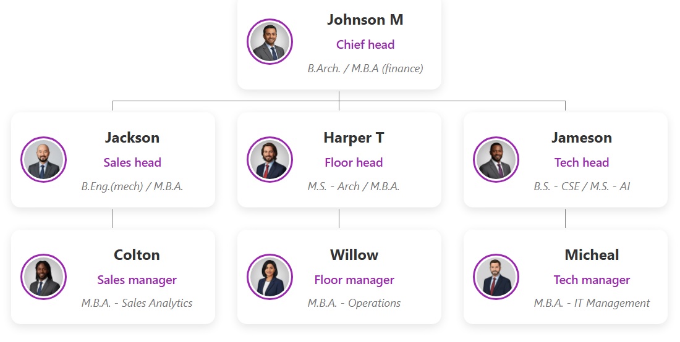This screenshot has width=680, height=342.
Task: Click Jackson's profile photo
Action: (43, 160)
